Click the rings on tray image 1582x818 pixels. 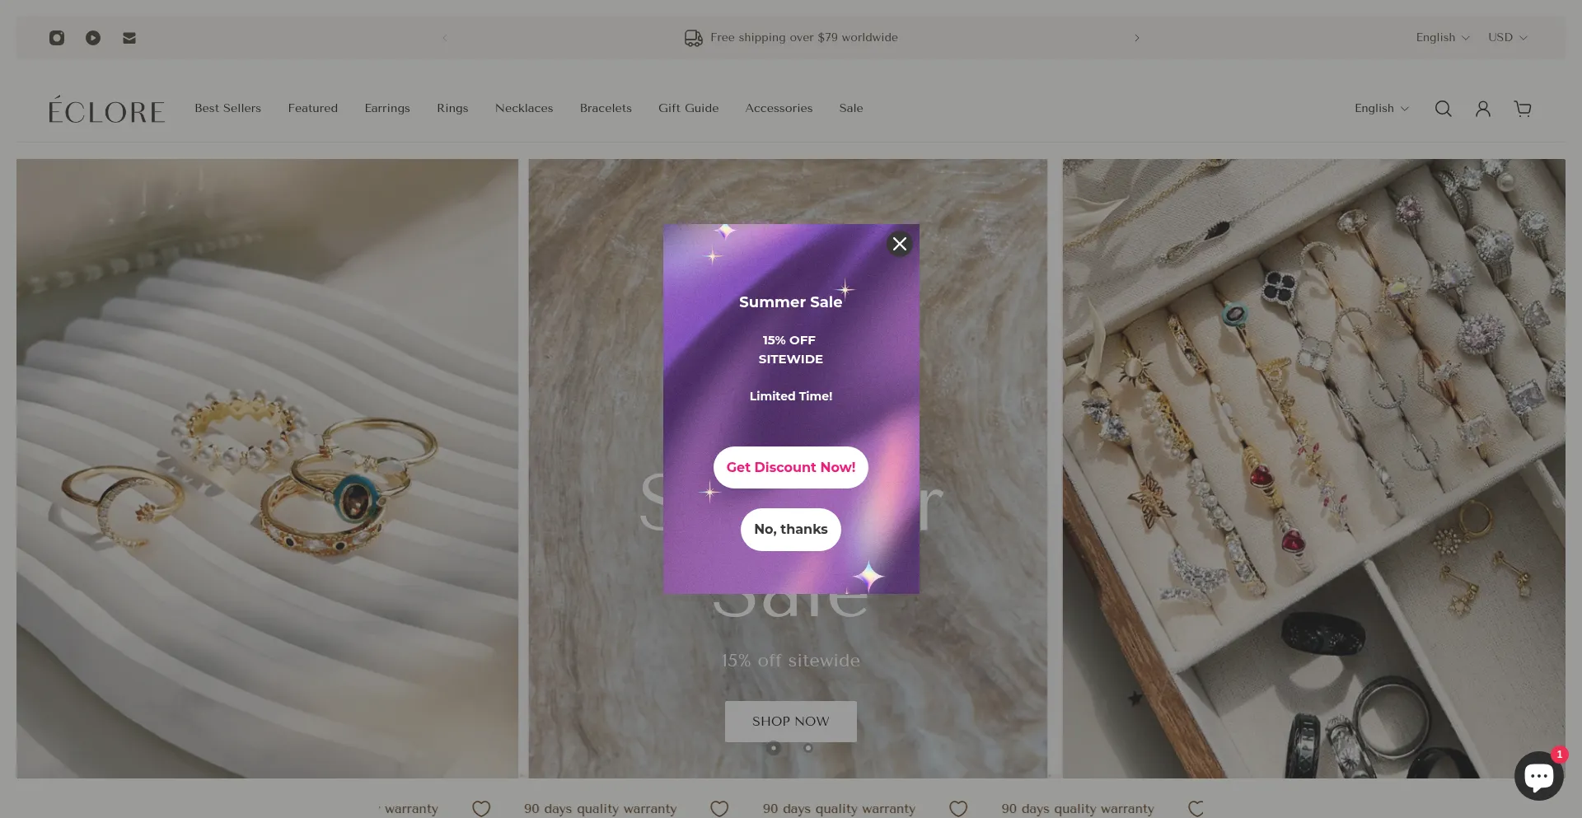(x=267, y=468)
